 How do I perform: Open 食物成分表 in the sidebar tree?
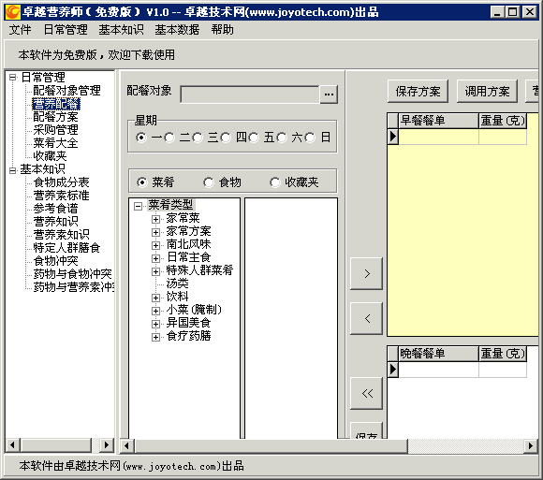click(61, 182)
